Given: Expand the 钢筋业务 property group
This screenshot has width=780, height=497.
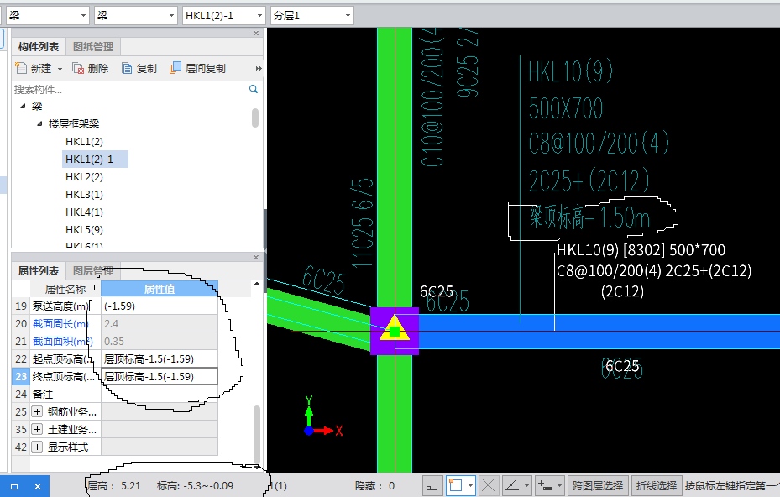Looking at the screenshot, I should pyautogui.click(x=37, y=411).
